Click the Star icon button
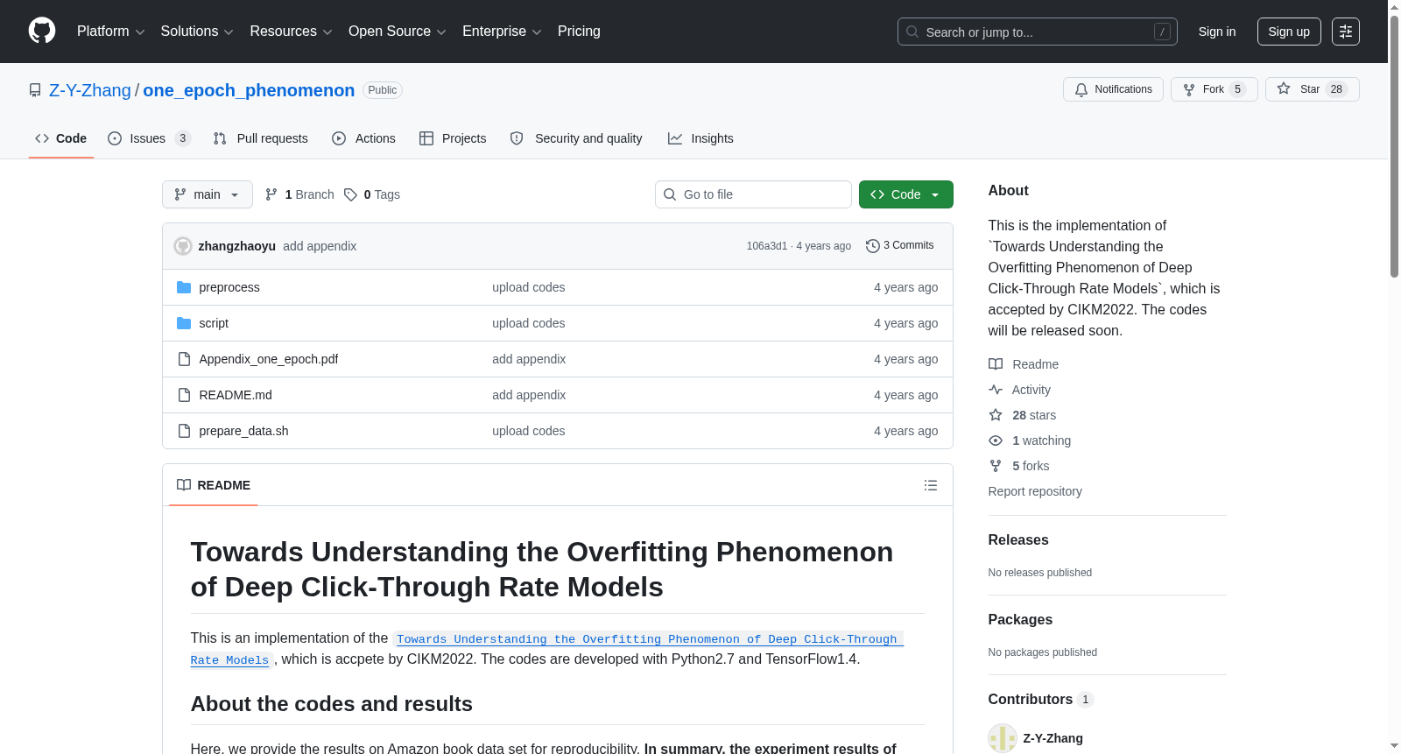 [1284, 89]
